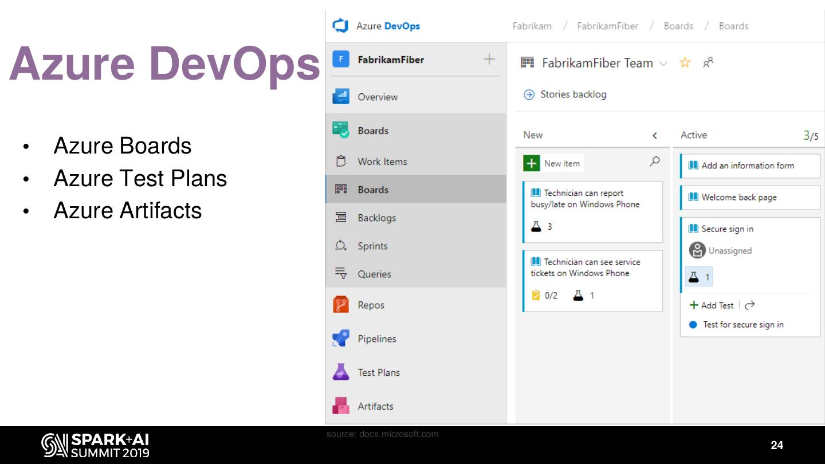The image size is (825, 464).
Task: Open the Technician can see service tickets card
Action: point(592,281)
